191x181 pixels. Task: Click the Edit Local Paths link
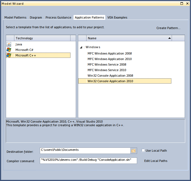[156, 161]
